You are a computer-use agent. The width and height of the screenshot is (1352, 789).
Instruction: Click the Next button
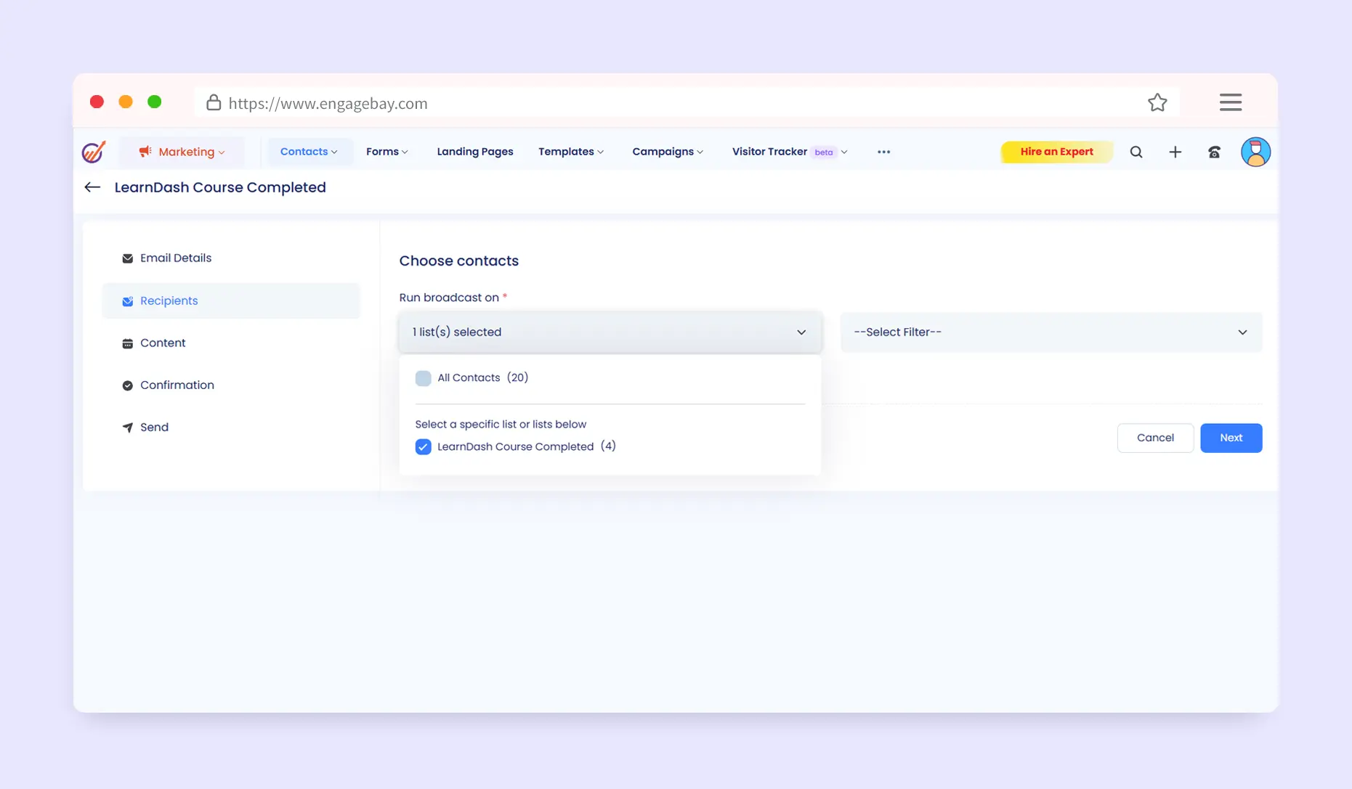1231,438
